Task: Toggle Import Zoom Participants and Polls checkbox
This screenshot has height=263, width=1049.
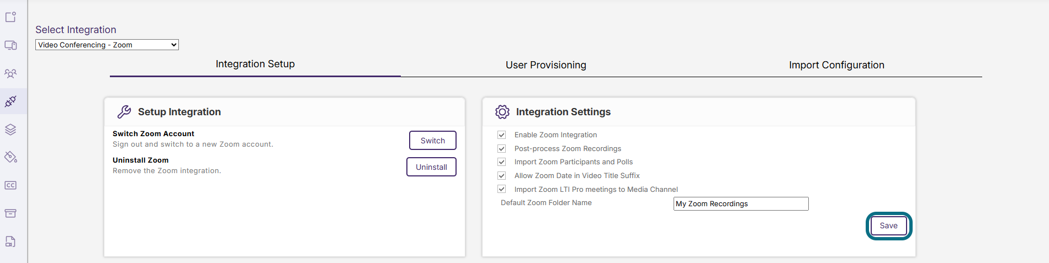Action: click(501, 162)
